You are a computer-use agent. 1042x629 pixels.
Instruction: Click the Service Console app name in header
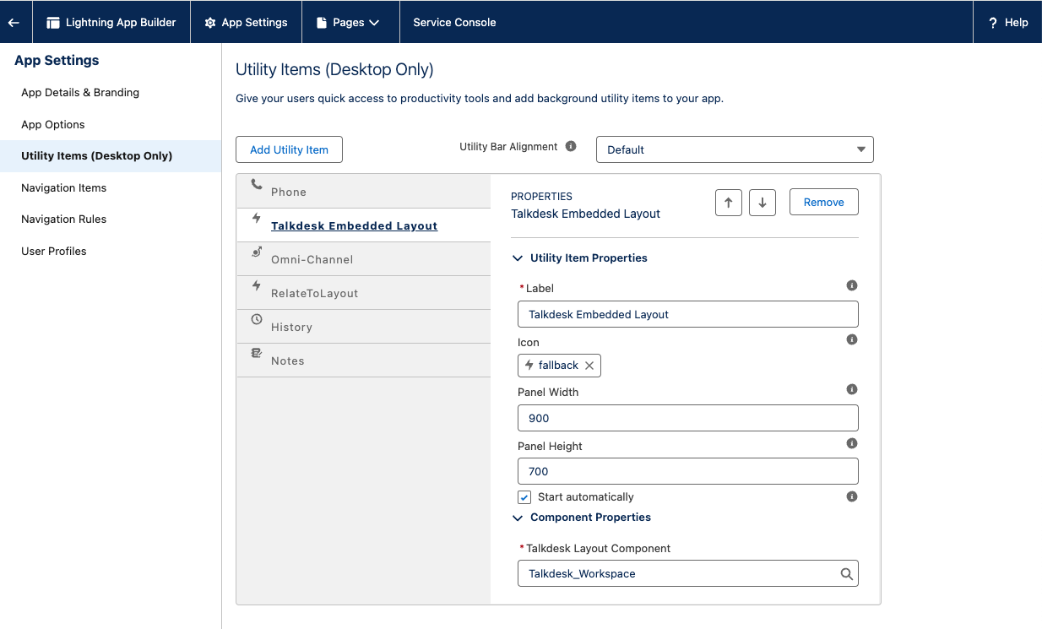click(454, 23)
